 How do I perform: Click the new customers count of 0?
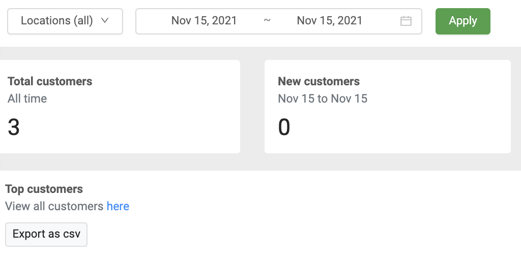pyautogui.click(x=284, y=127)
